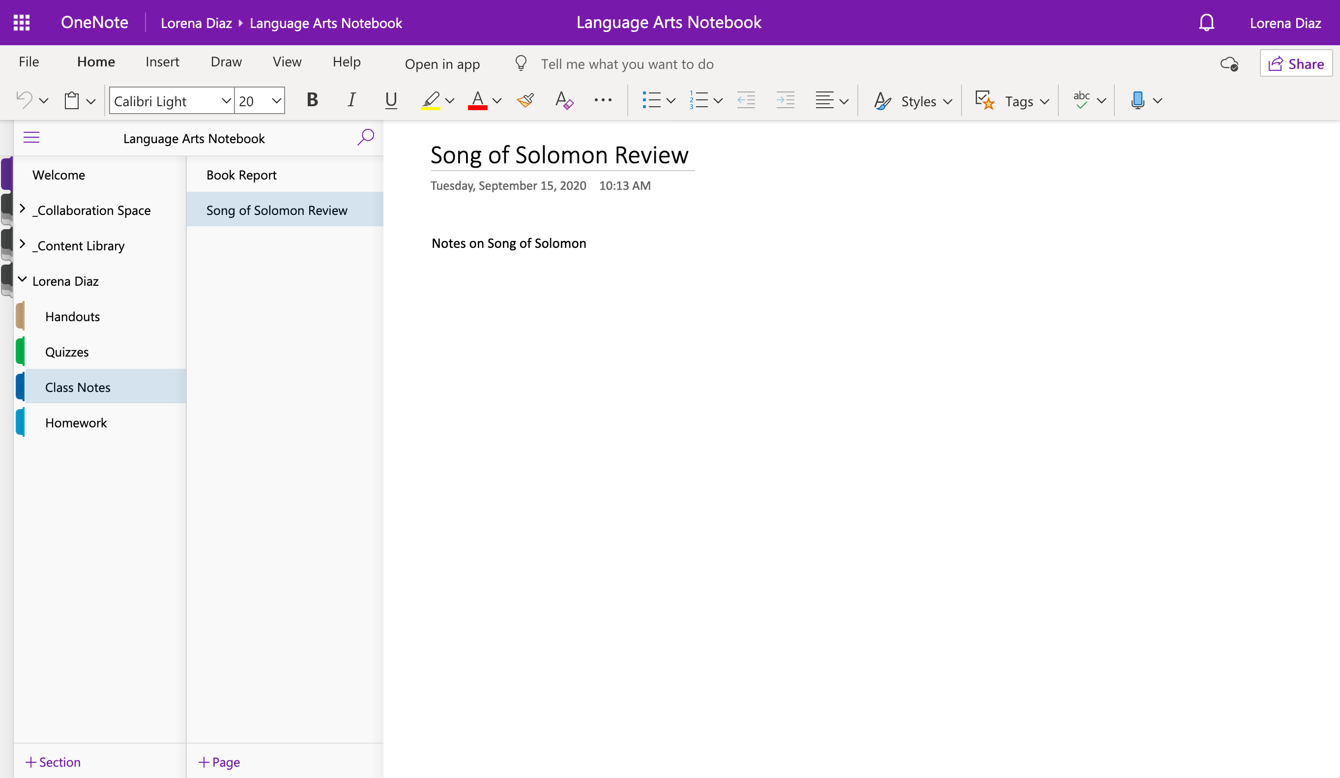Click the notifications bell icon
The width and height of the screenshot is (1340, 778).
pos(1206,22)
